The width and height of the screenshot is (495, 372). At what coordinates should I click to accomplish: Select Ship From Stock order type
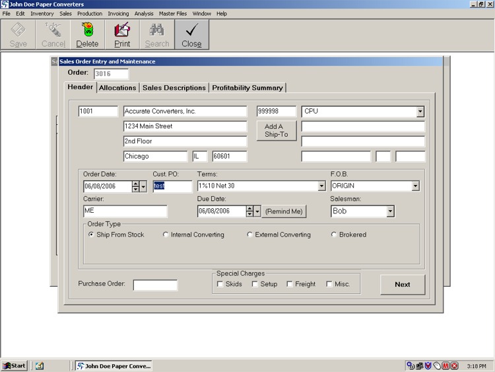(91, 235)
